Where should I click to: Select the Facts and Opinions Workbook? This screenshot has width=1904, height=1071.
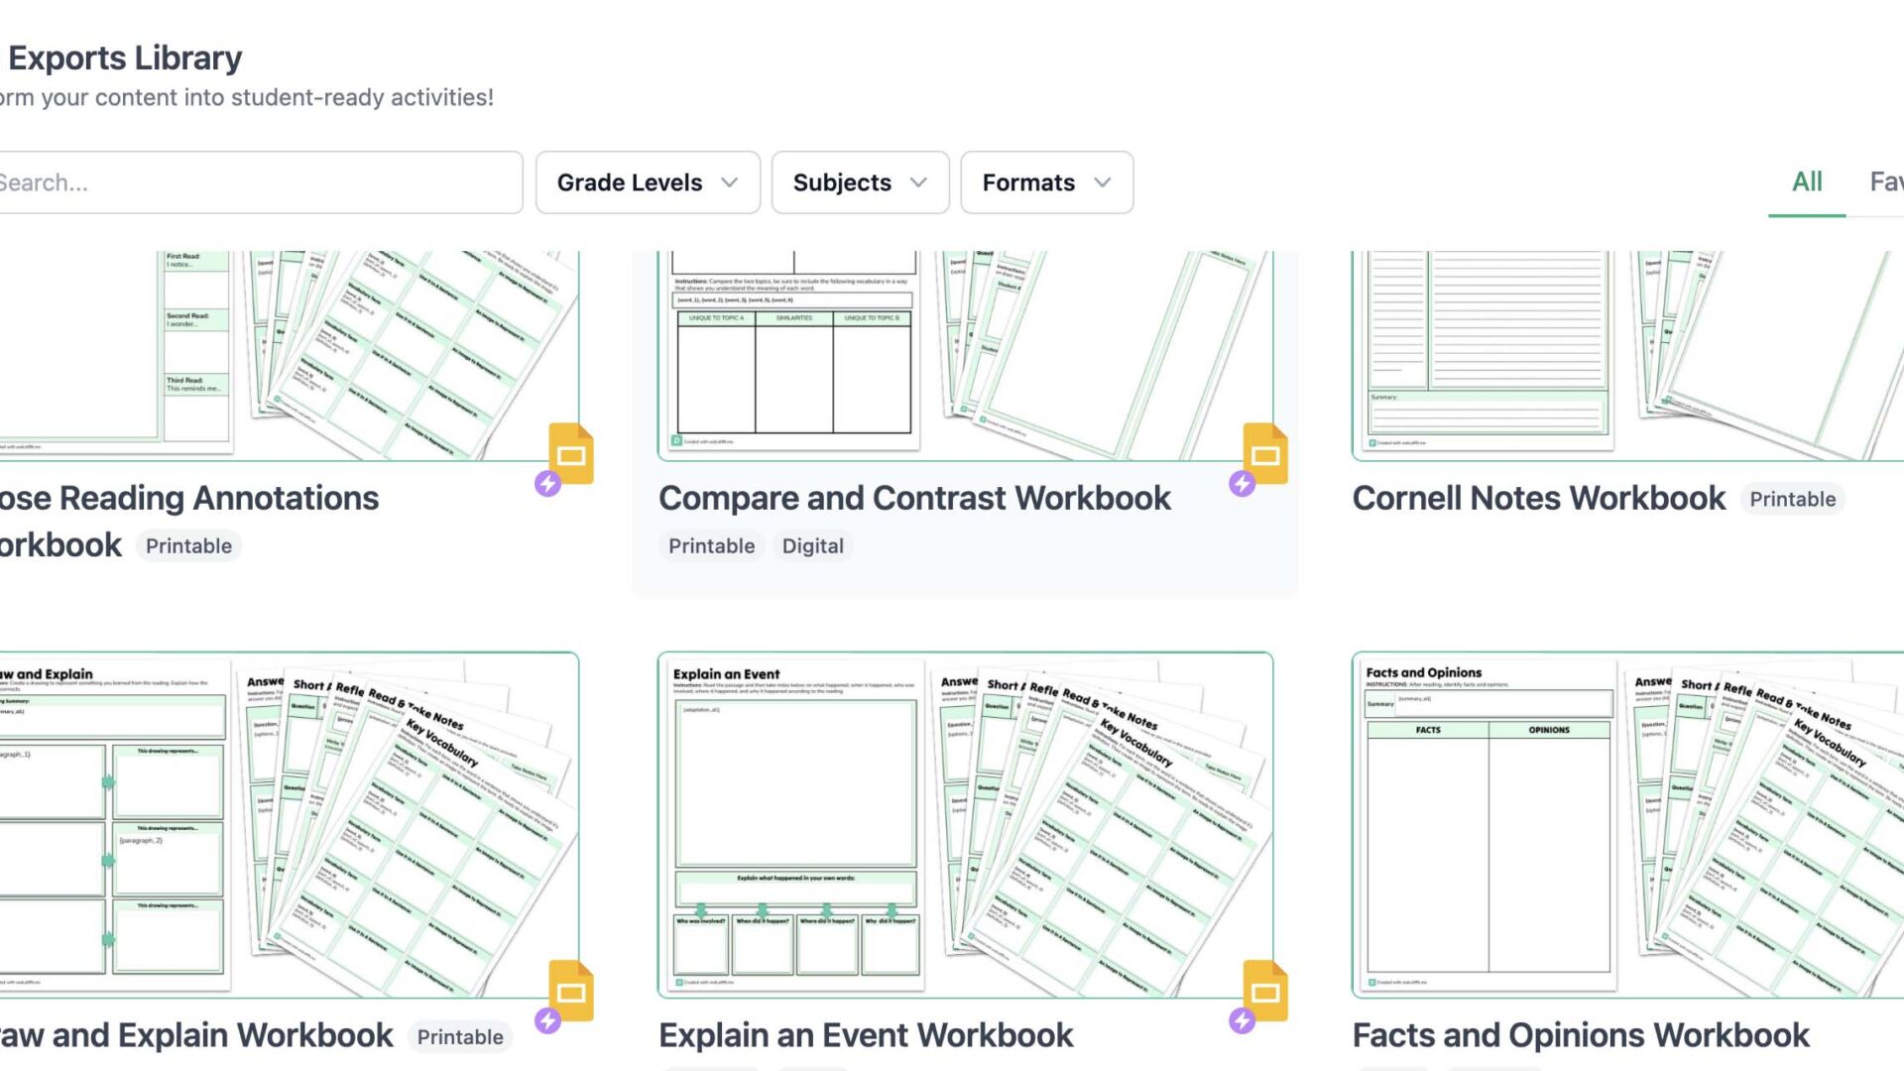click(1580, 1034)
